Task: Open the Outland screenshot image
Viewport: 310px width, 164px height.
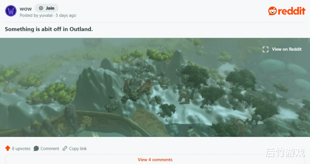Action: tap(155, 87)
